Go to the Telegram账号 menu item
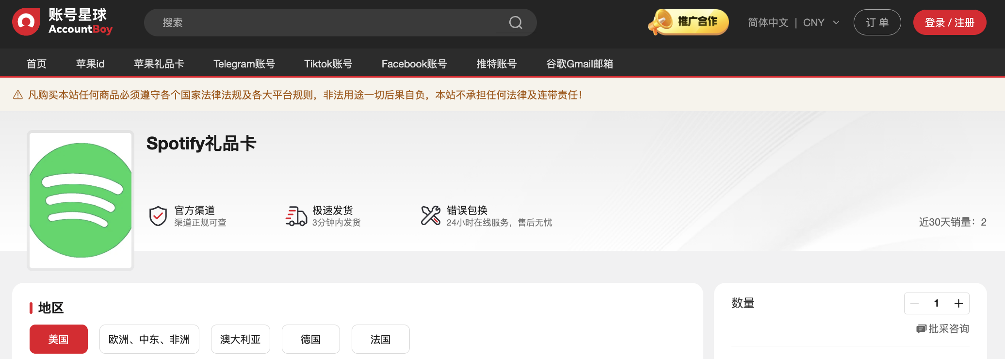 point(244,64)
